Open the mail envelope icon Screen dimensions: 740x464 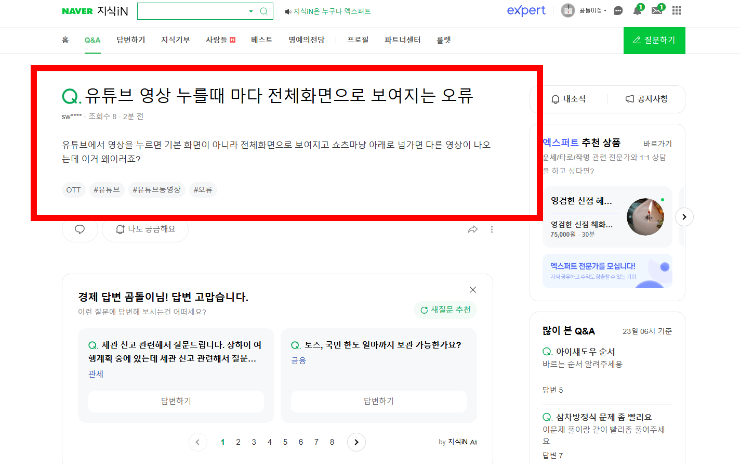pos(657,10)
